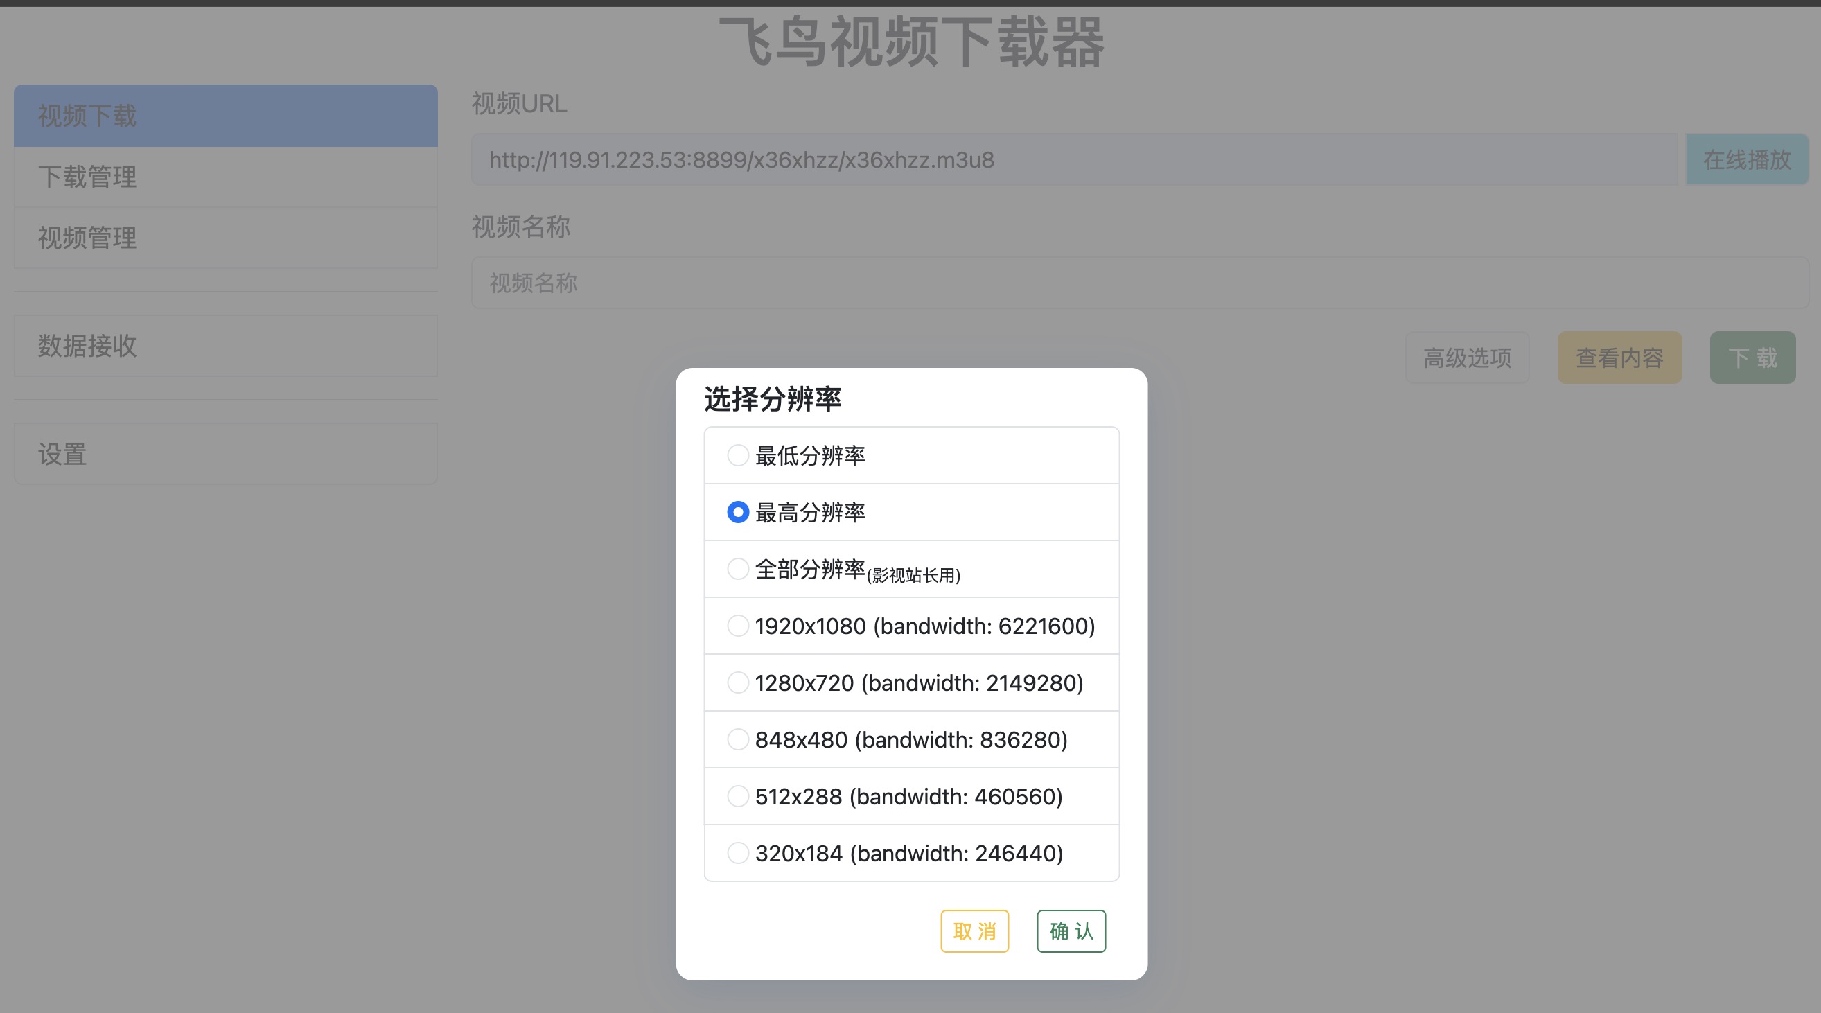Click the 在线播放 button
The image size is (1821, 1013).
point(1746,160)
